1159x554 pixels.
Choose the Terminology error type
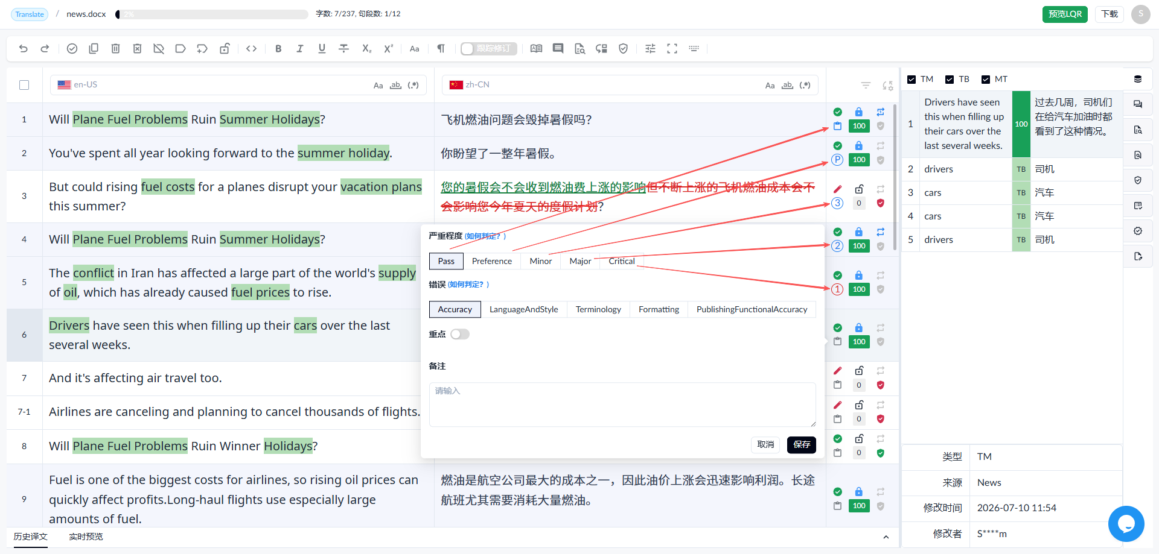(x=598, y=309)
